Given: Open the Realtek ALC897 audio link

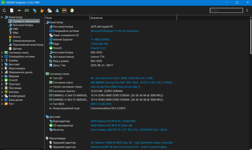Looking at the screenshot, I should (129, 147).
